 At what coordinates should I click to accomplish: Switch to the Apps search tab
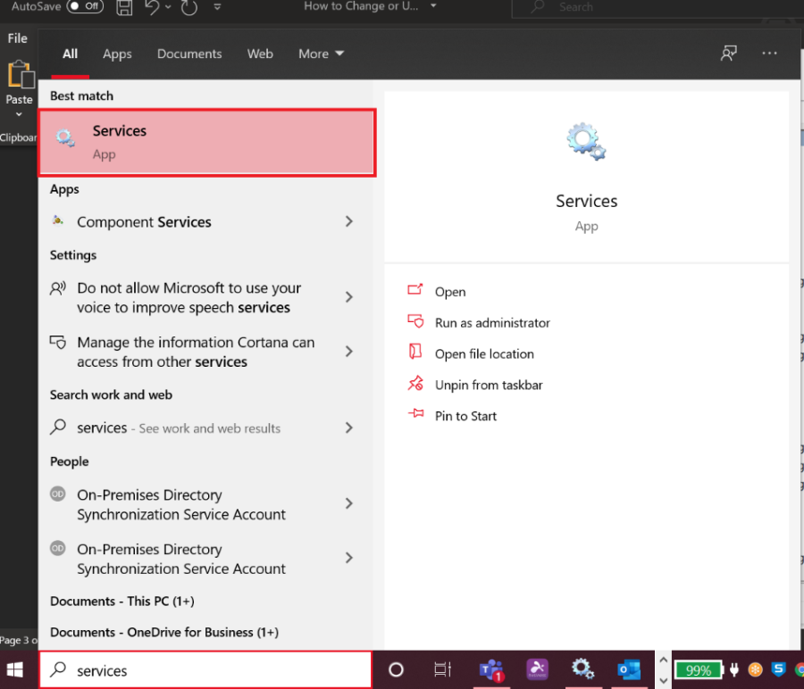(x=117, y=54)
